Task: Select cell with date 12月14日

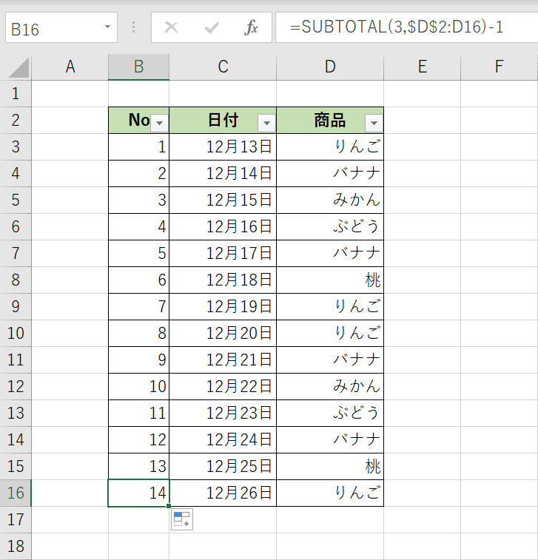Action: [x=223, y=174]
